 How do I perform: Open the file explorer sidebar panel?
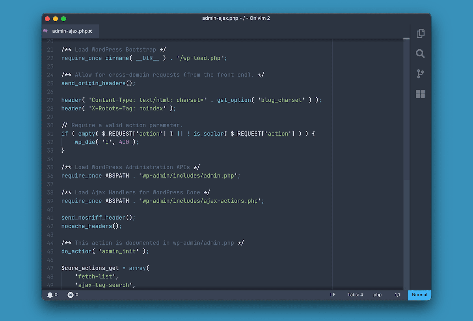[x=420, y=34]
